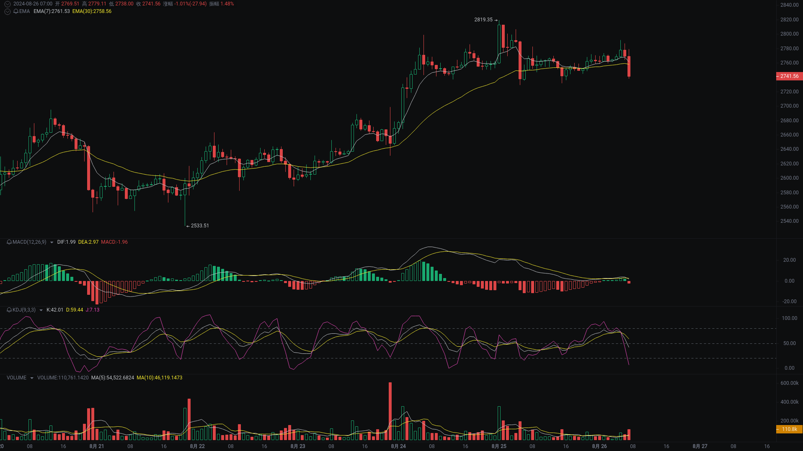Click the KDJ alert bell icon
This screenshot has width=803, height=451.
10,310
